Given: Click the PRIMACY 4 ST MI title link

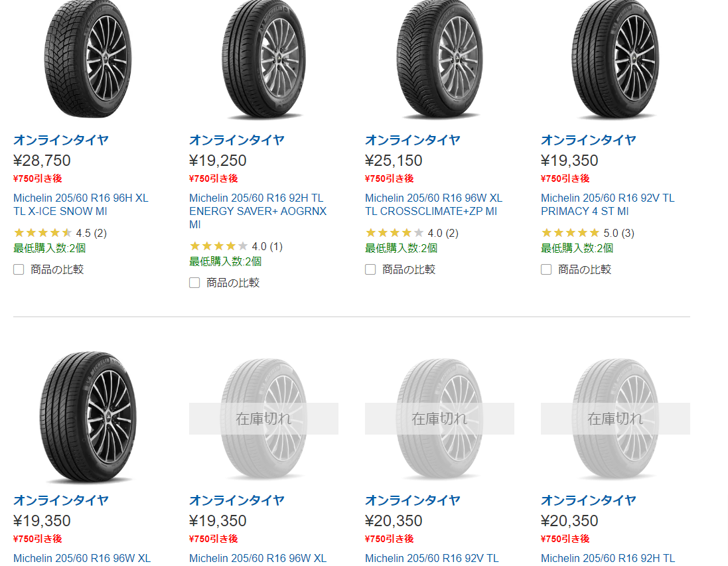Looking at the screenshot, I should click(606, 204).
